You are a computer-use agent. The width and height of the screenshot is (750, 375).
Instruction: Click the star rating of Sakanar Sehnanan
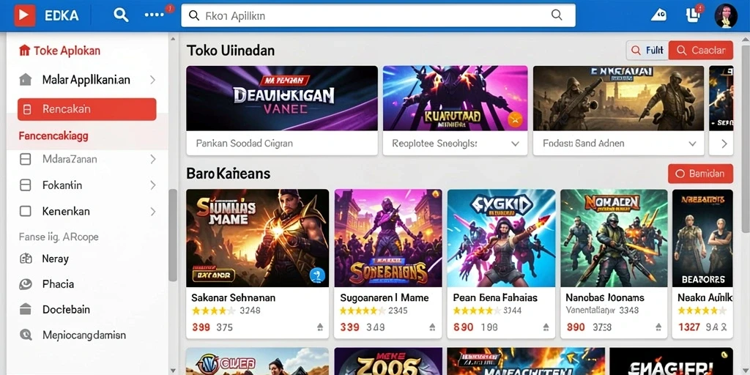213,311
